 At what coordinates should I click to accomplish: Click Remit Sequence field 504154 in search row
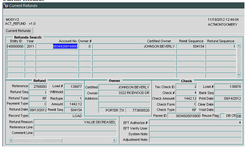tap(191, 46)
